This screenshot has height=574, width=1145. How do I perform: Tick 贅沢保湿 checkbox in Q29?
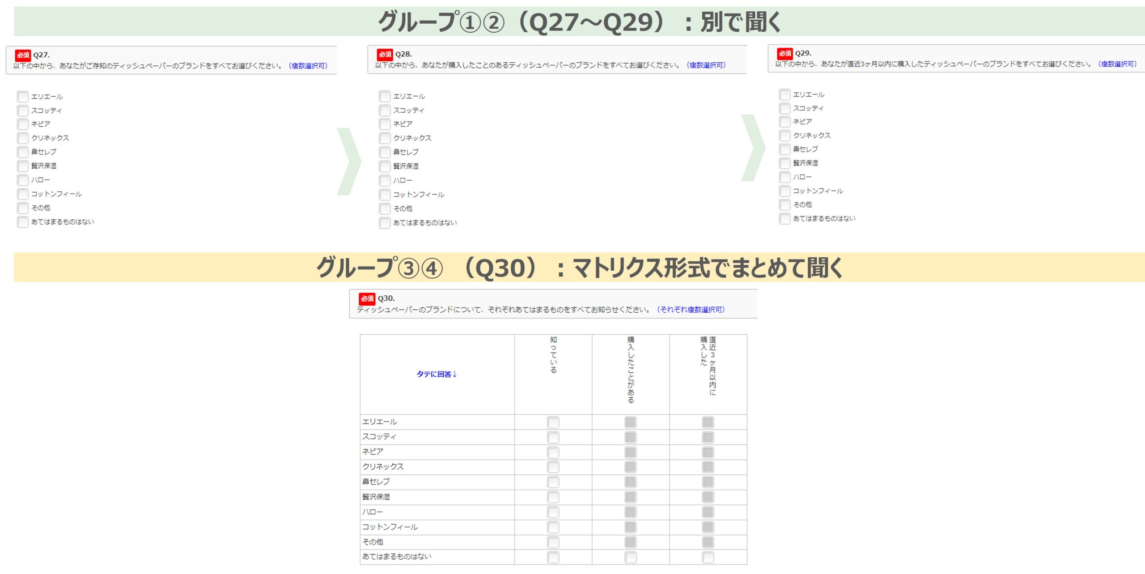(x=785, y=163)
